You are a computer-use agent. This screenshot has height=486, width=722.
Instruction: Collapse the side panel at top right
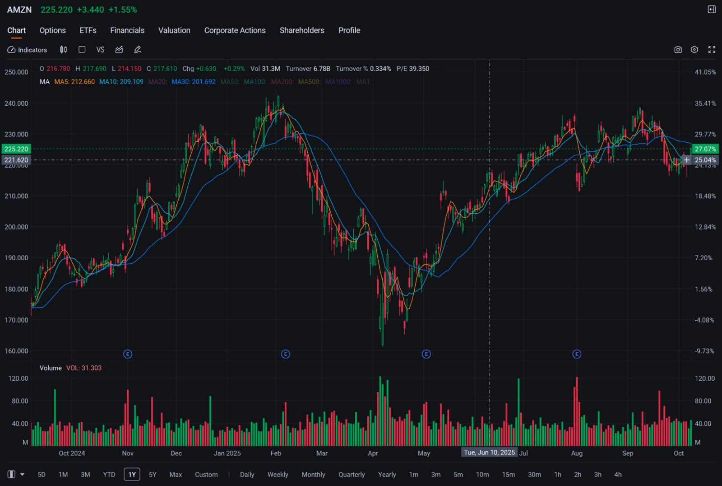coord(712,9)
